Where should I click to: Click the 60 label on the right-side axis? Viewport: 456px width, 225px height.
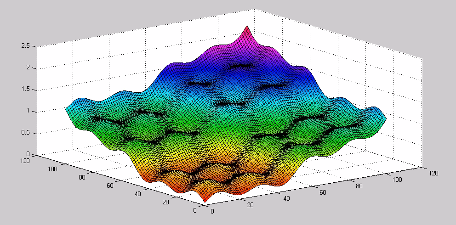323,192
